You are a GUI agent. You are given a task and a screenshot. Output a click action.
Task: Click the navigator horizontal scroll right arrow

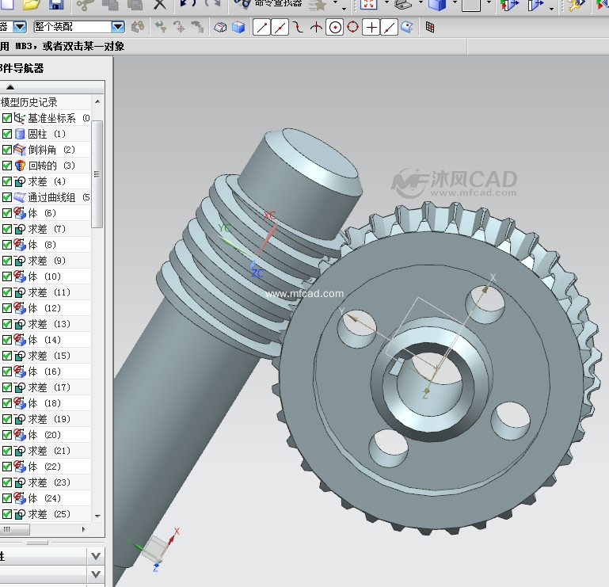83,529
